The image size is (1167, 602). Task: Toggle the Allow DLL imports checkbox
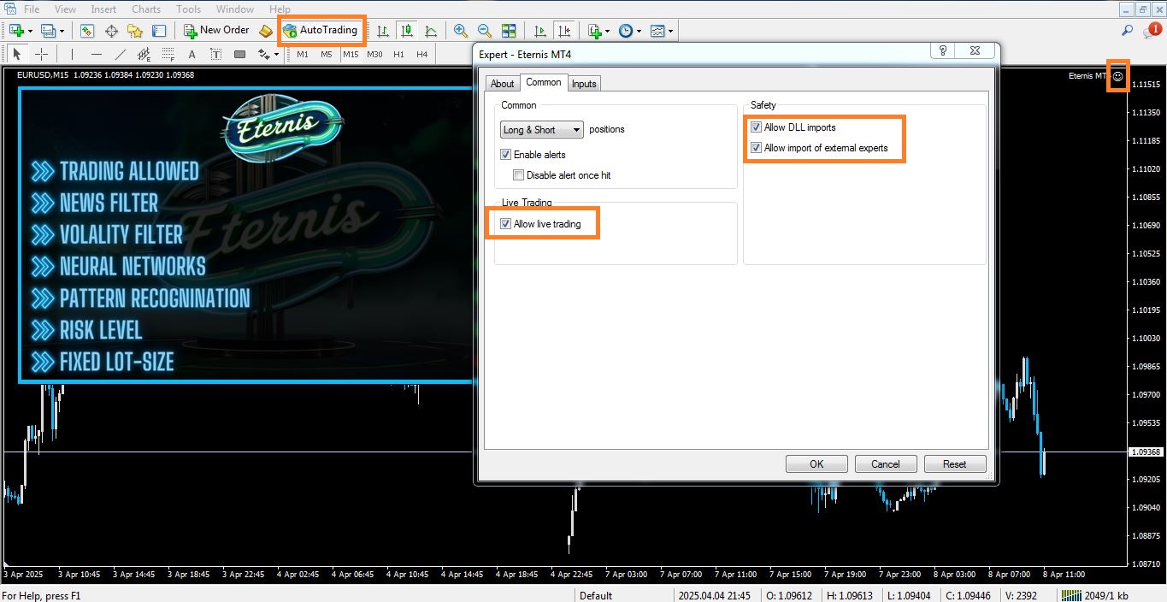(x=756, y=127)
